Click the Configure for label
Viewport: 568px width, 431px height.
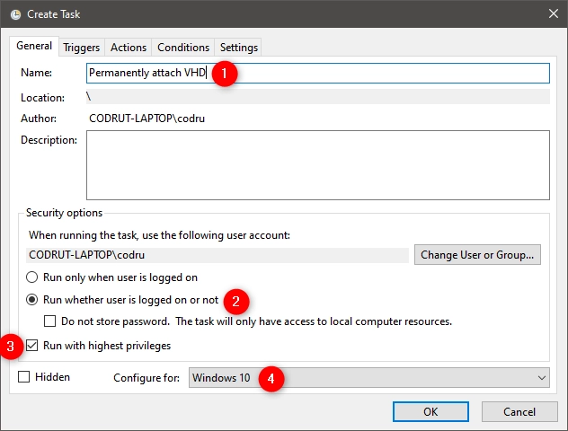(146, 378)
